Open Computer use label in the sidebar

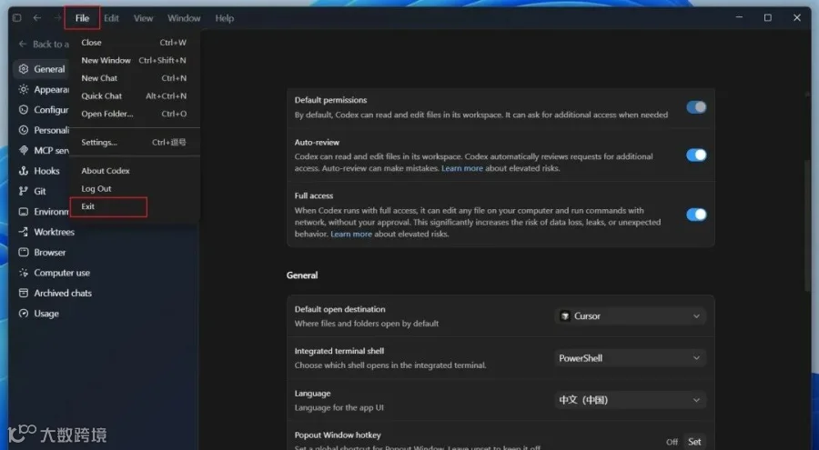click(x=62, y=273)
